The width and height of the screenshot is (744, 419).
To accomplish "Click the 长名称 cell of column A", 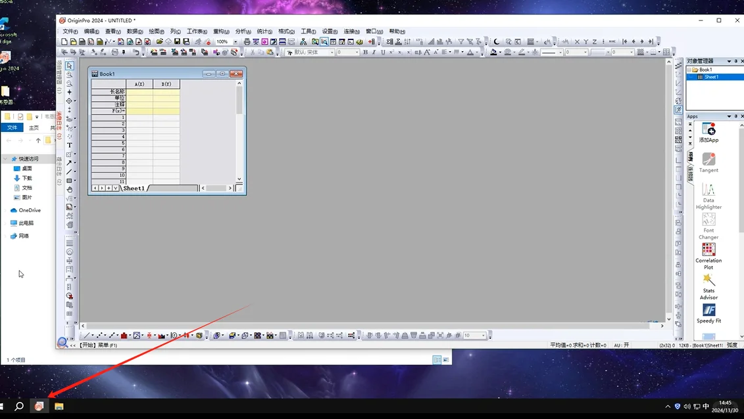I will click(139, 91).
